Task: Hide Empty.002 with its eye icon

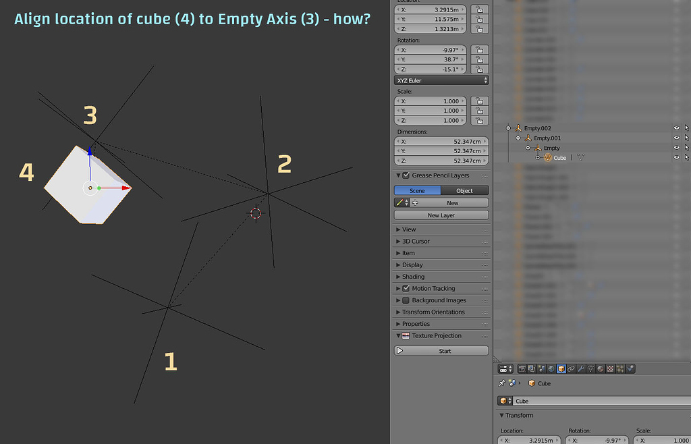Action: tap(676, 128)
